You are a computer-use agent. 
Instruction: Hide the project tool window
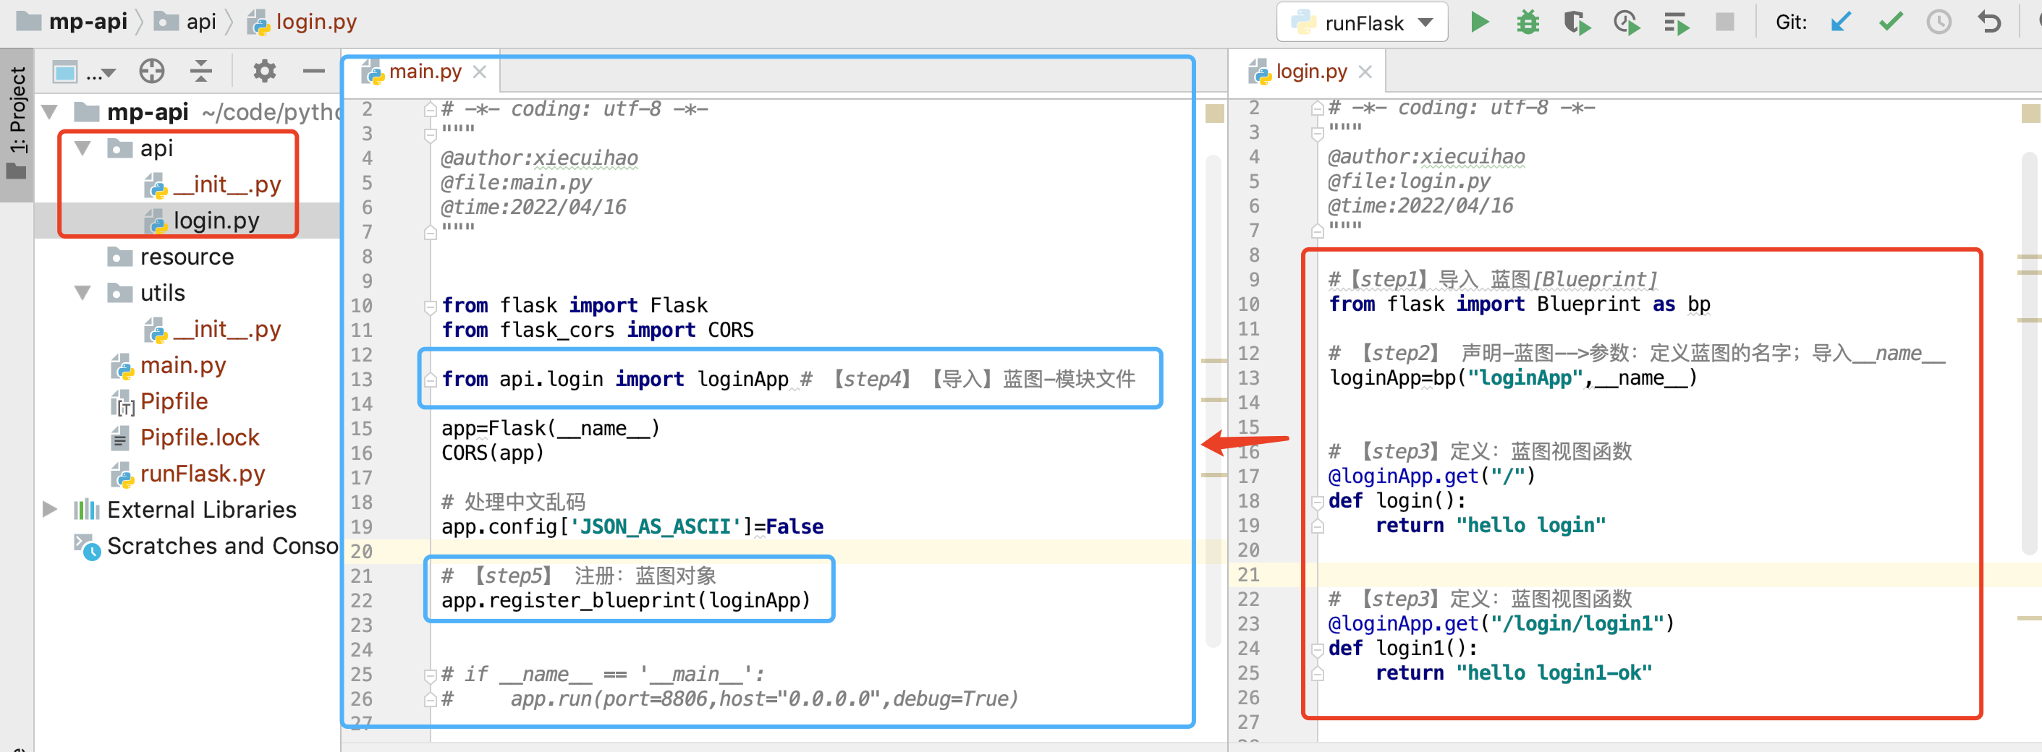pos(314,72)
